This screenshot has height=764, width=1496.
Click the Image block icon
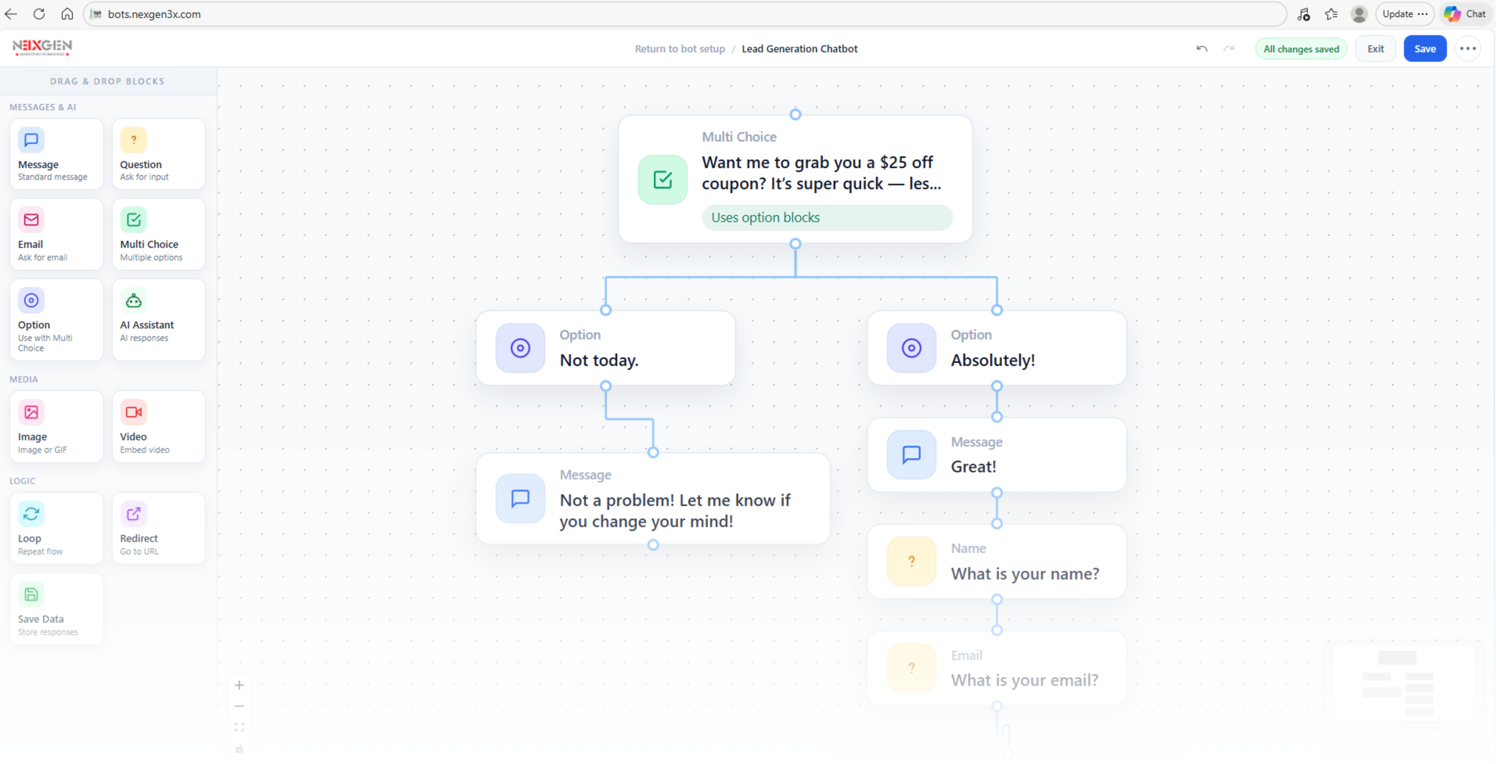(x=31, y=412)
